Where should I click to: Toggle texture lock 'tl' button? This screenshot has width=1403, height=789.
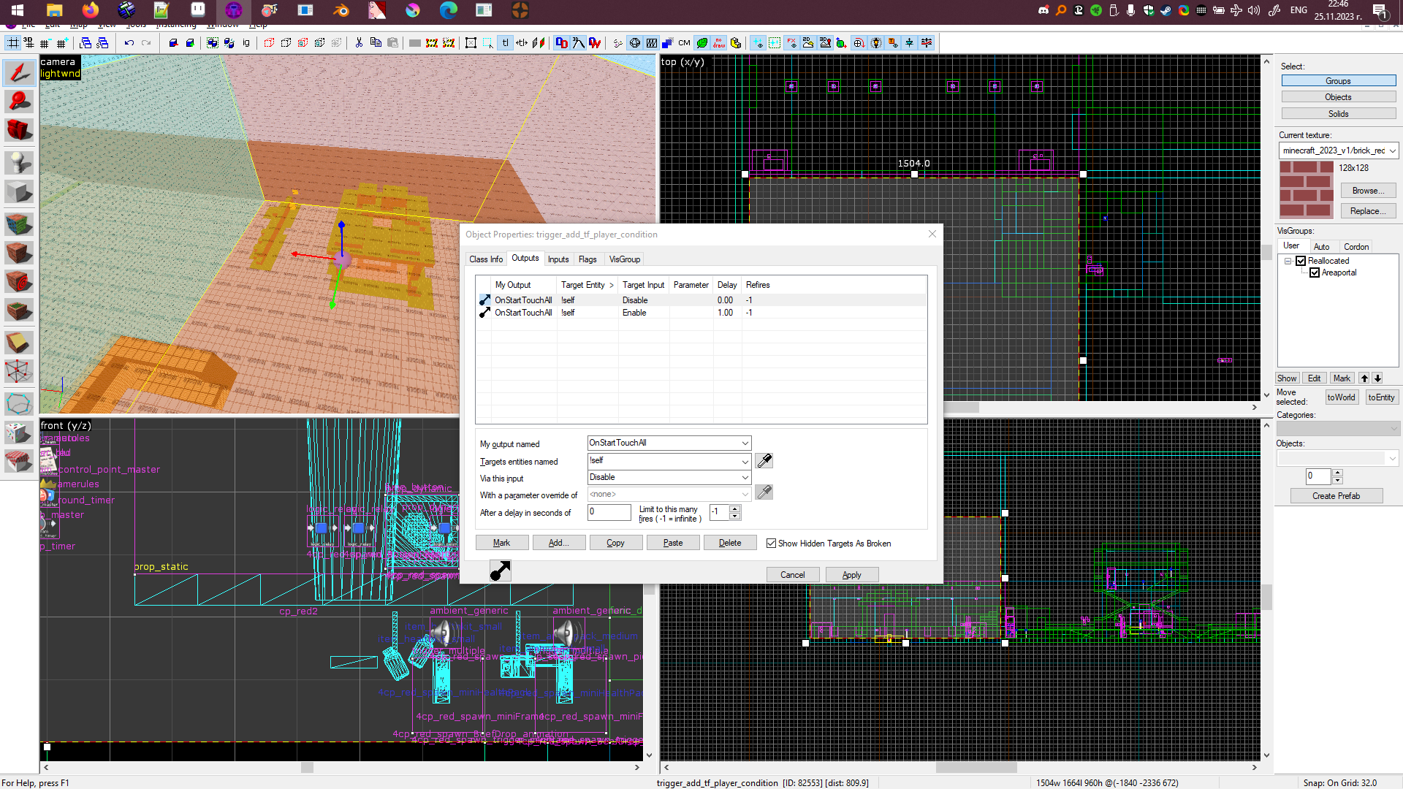pos(505,43)
